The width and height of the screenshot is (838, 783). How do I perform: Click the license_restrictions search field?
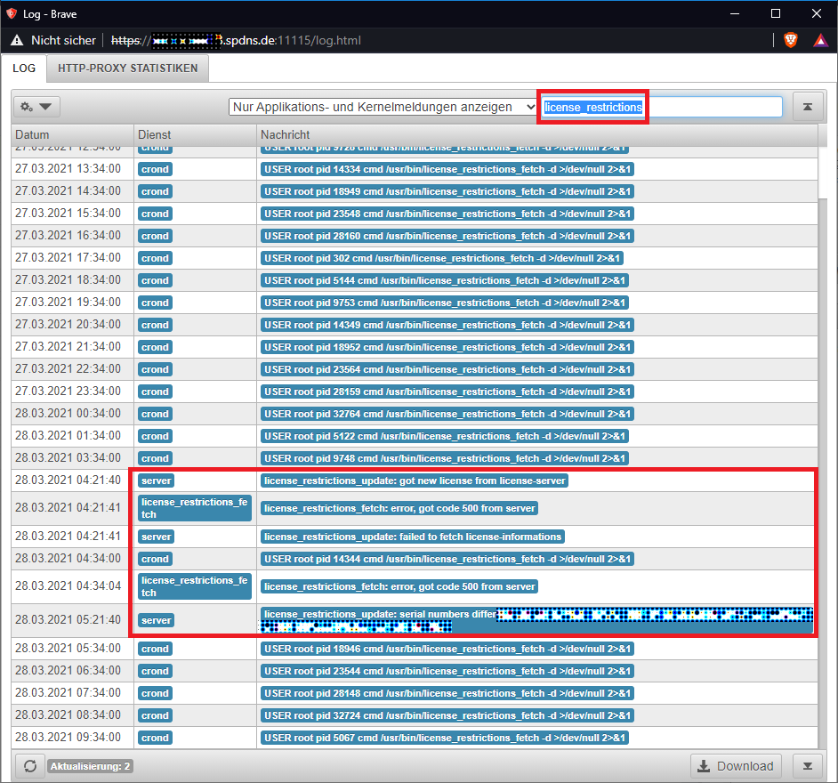click(x=662, y=107)
